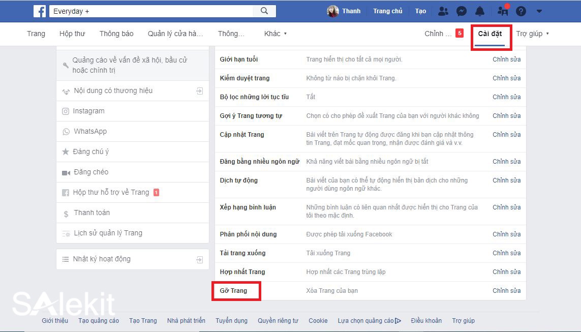
Task: Open the Hộp thư tab
Action: tap(72, 33)
